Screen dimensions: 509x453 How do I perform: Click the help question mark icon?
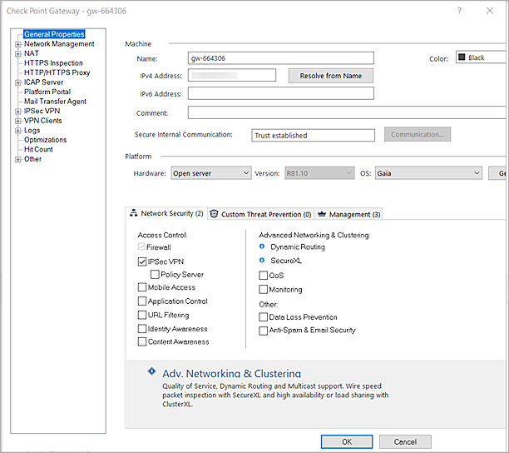[459, 11]
